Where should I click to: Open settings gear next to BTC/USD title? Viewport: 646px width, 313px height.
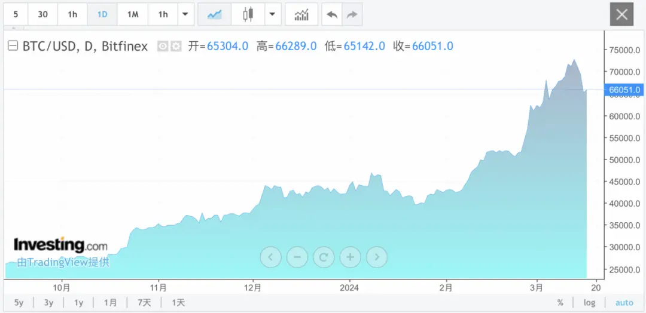(176, 46)
